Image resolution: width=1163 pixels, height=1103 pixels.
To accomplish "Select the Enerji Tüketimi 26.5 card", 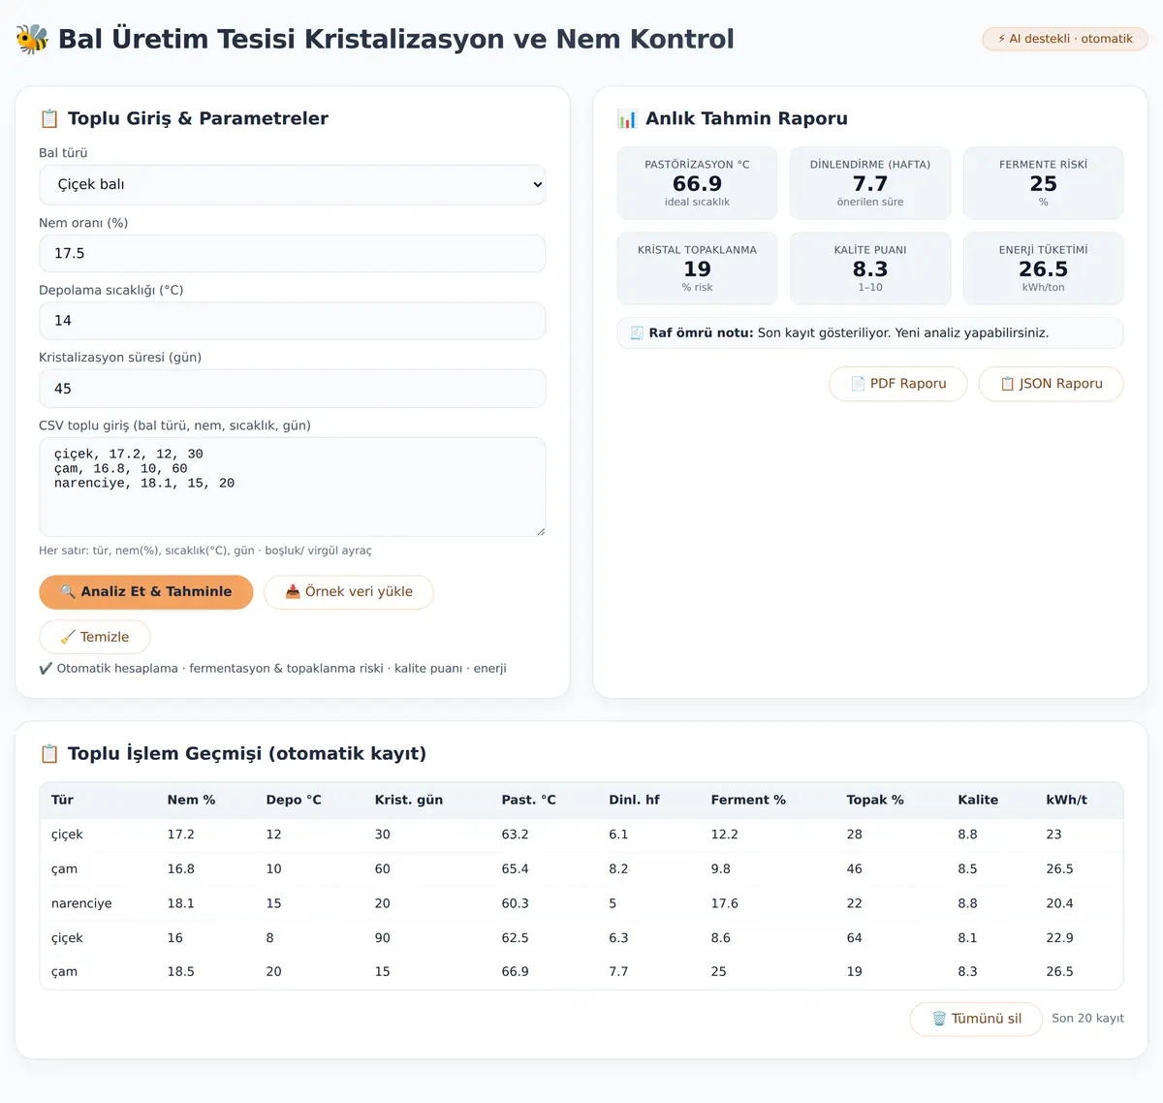I will pyautogui.click(x=1044, y=268).
